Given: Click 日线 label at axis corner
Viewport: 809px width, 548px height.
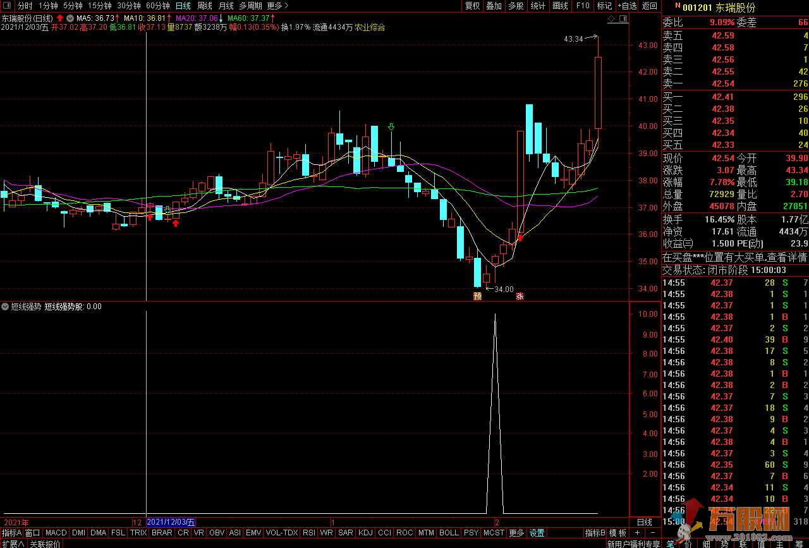Looking at the screenshot, I should coord(644,522).
